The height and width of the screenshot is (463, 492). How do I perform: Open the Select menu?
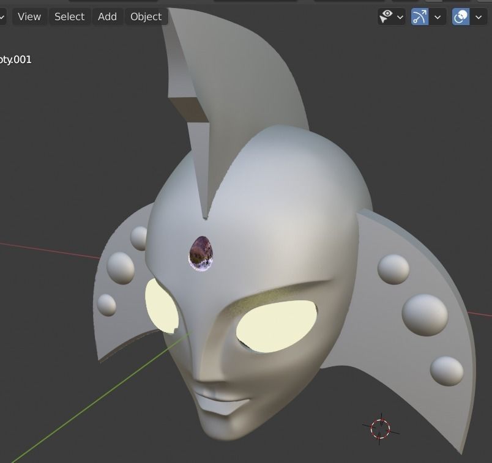tap(69, 17)
